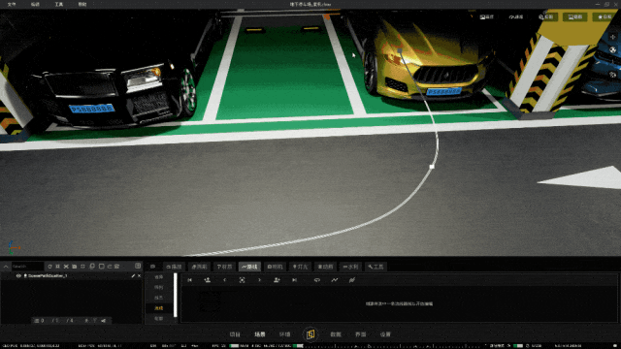Click the white control point on the path curve
This screenshot has height=349, width=621.
pos(432,167)
